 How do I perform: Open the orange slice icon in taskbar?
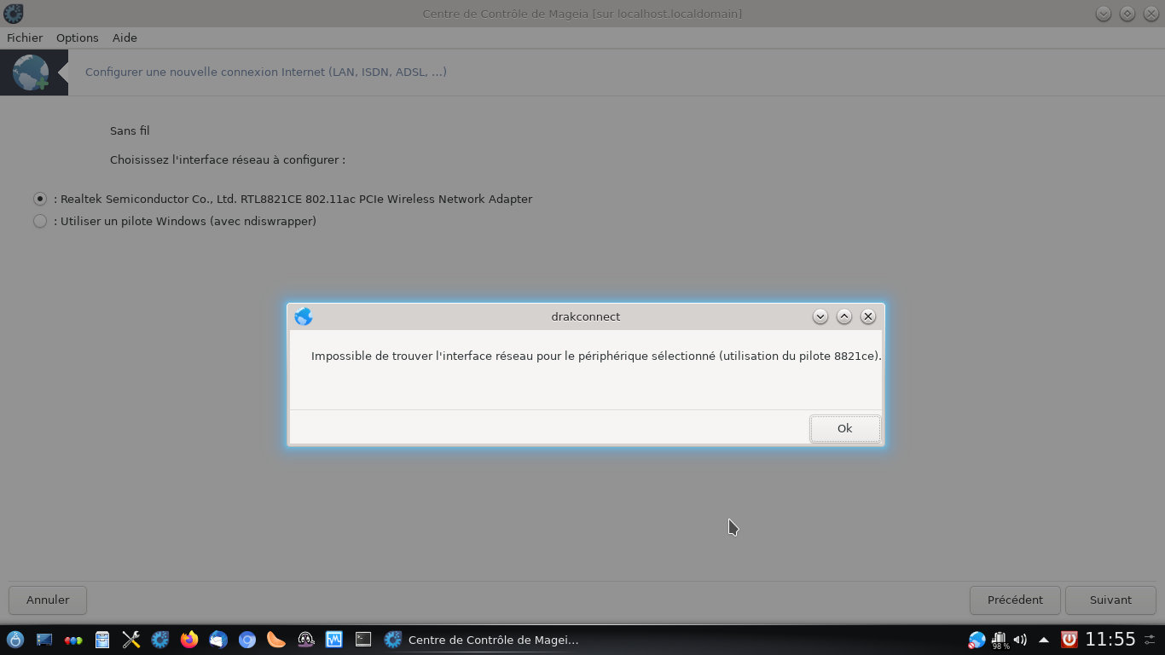click(276, 640)
